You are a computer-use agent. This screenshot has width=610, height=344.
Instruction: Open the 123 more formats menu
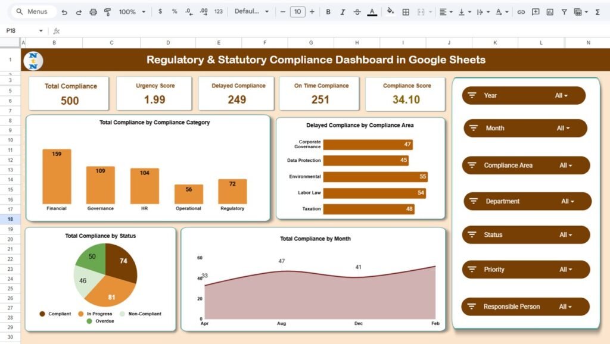tap(219, 12)
